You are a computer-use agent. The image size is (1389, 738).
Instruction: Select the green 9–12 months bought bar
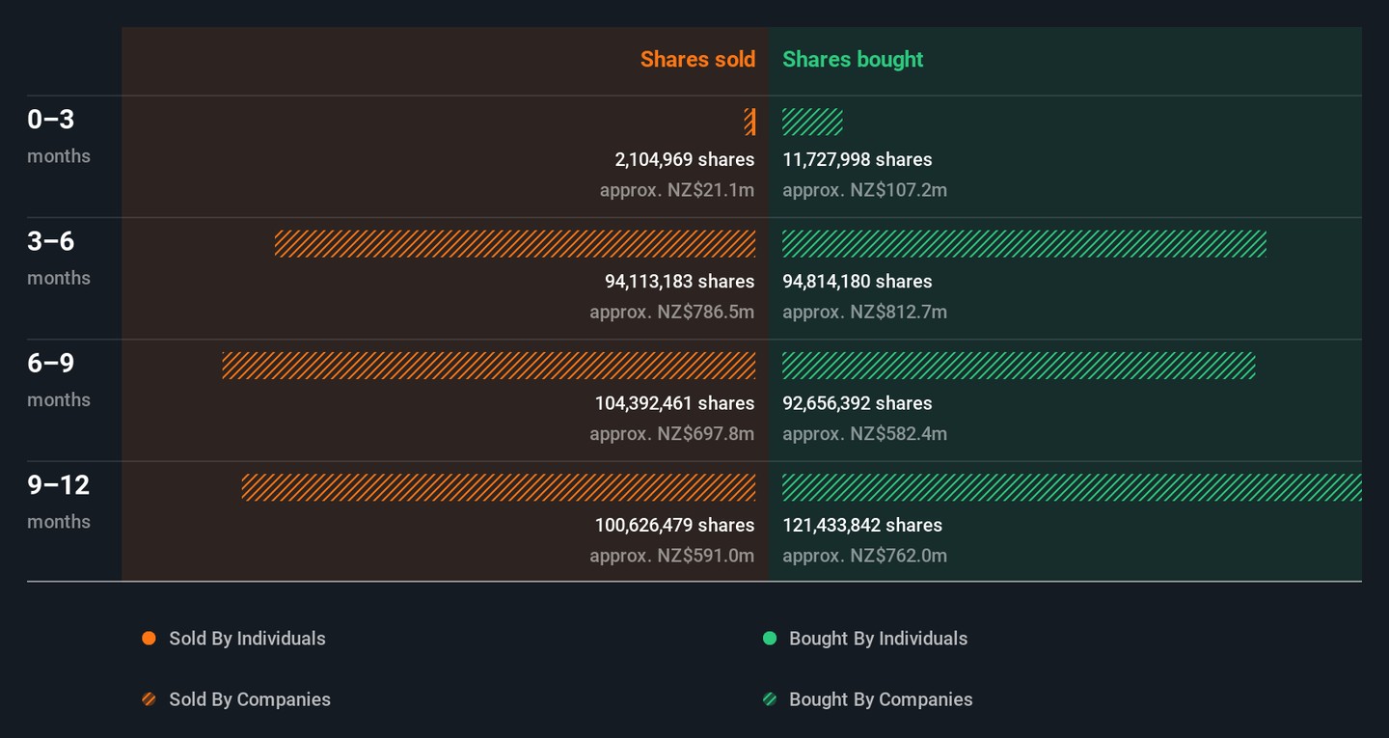pyautogui.click(x=1071, y=487)
